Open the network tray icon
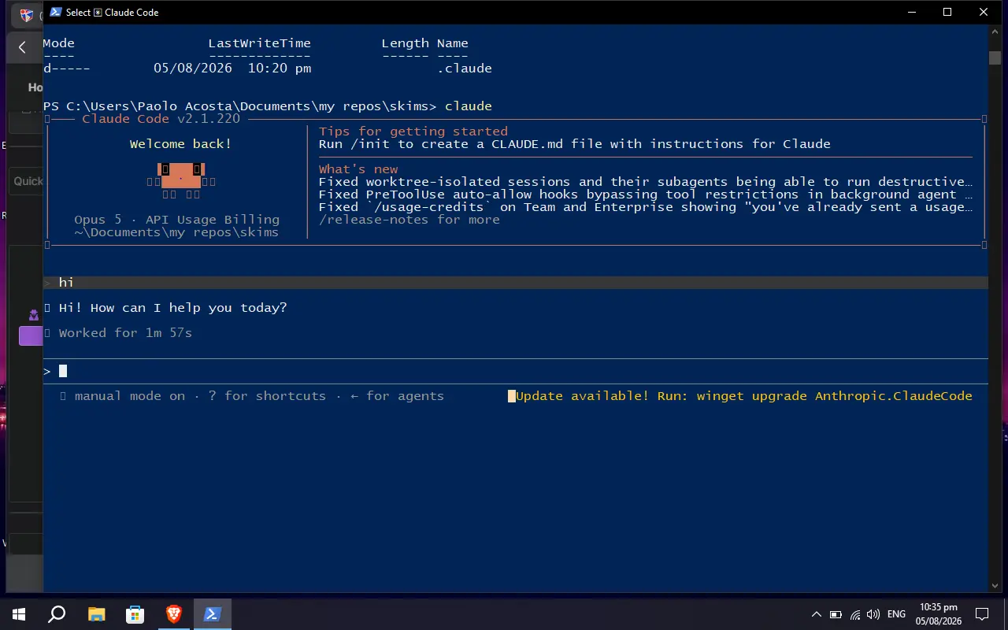 854,614
